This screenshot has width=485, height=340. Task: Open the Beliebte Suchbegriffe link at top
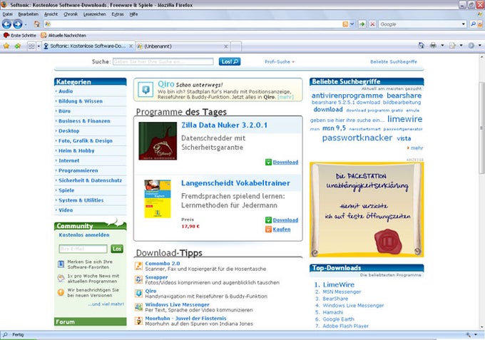click(x=394, y=62)
